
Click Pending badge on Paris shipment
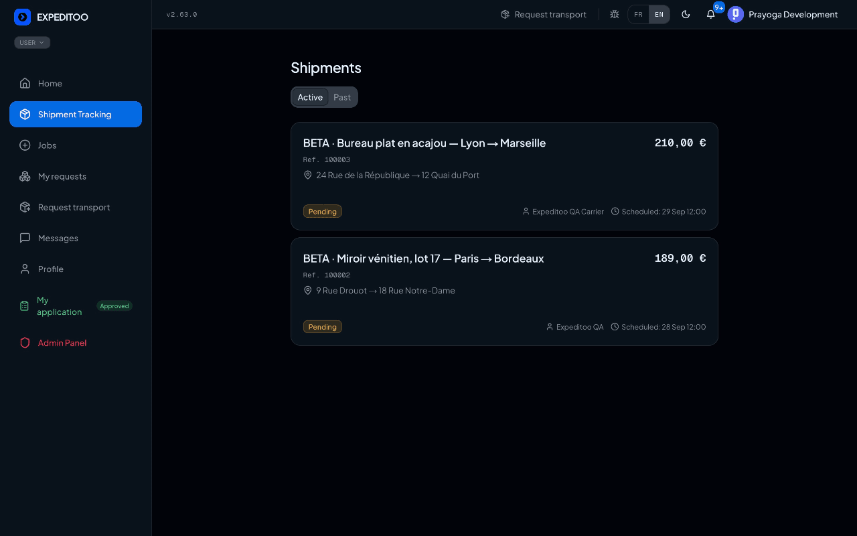pos(323,326)
